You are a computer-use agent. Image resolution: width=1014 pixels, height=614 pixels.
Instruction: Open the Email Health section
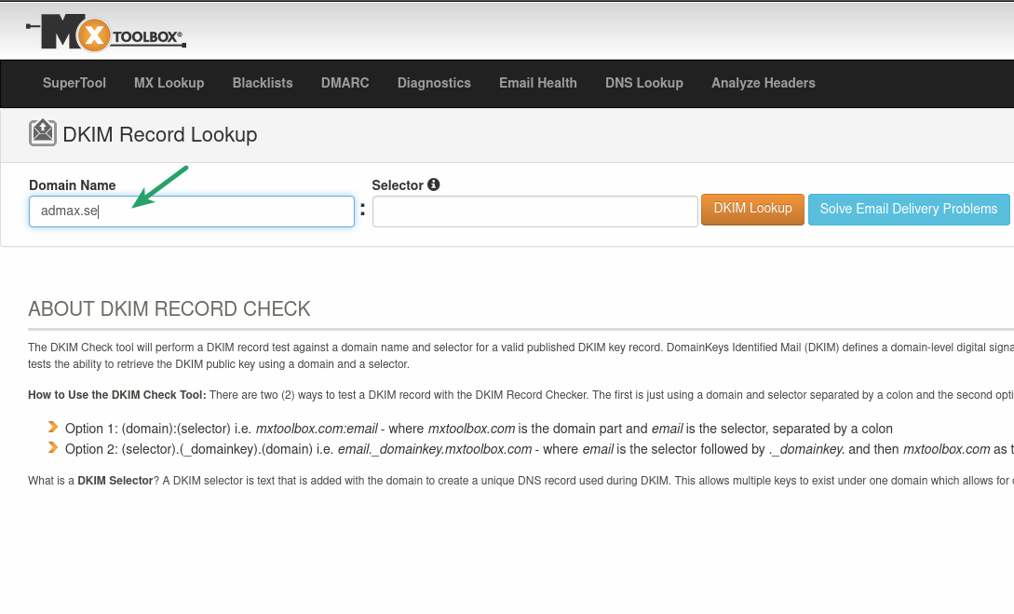537,83
